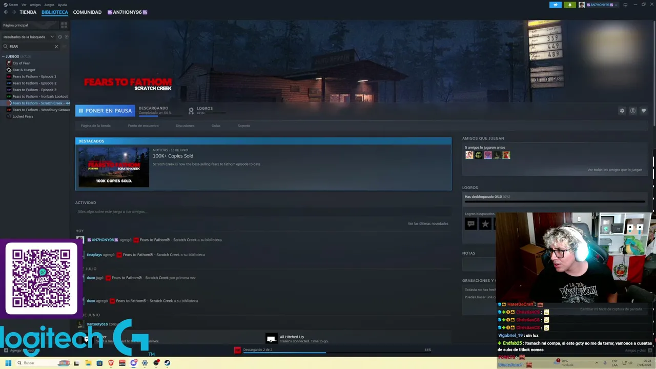
Task: Open AN7HONY96 profile tab
Action: click(127, 12)
